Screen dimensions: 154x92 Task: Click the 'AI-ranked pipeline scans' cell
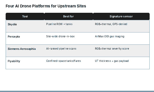click(69, 51)
